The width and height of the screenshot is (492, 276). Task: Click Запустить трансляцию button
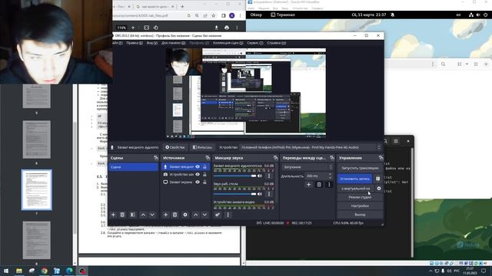pos(360,168)
